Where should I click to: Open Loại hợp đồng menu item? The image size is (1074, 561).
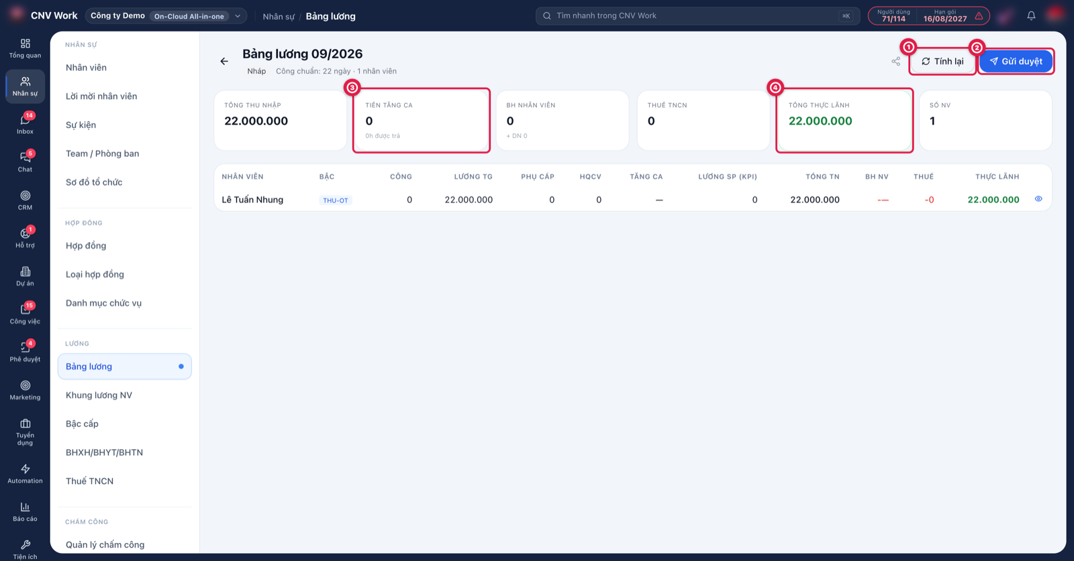pos(125,275)
